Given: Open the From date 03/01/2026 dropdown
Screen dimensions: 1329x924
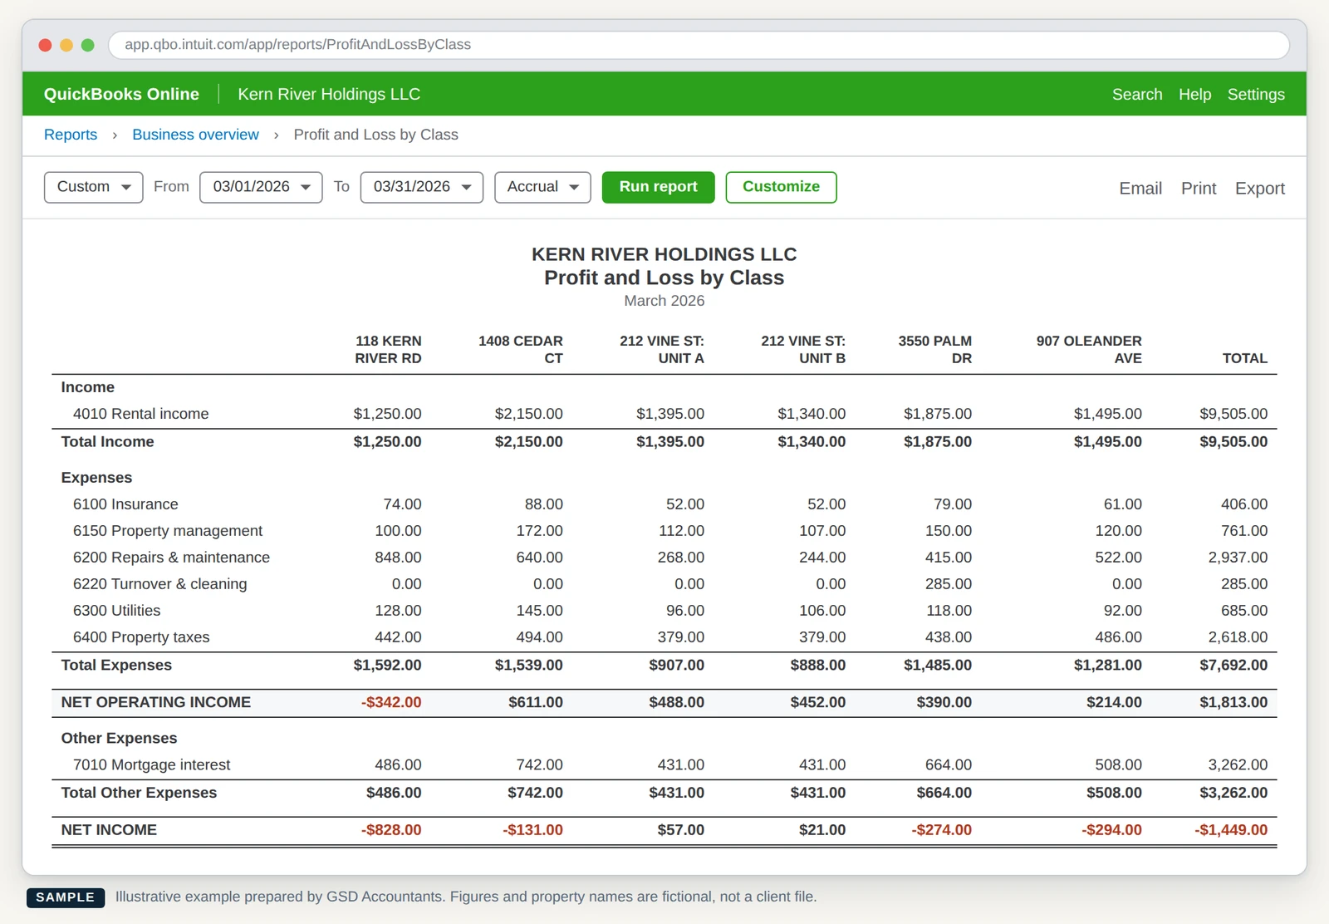Looking at the screenshot, I should coord(261,187).
